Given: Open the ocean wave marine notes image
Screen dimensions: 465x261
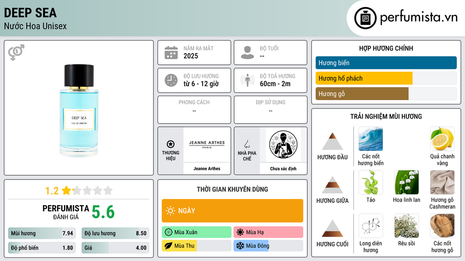Looking at the screenshot, I should pos(371,139).
